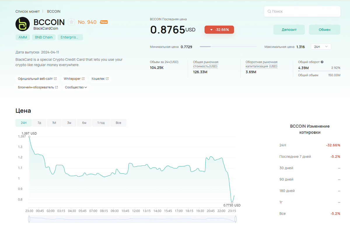Click the Оборотная рыночная капитализация label
The height and width of the screenshot is (232, 350).
(x=262, y=64)
